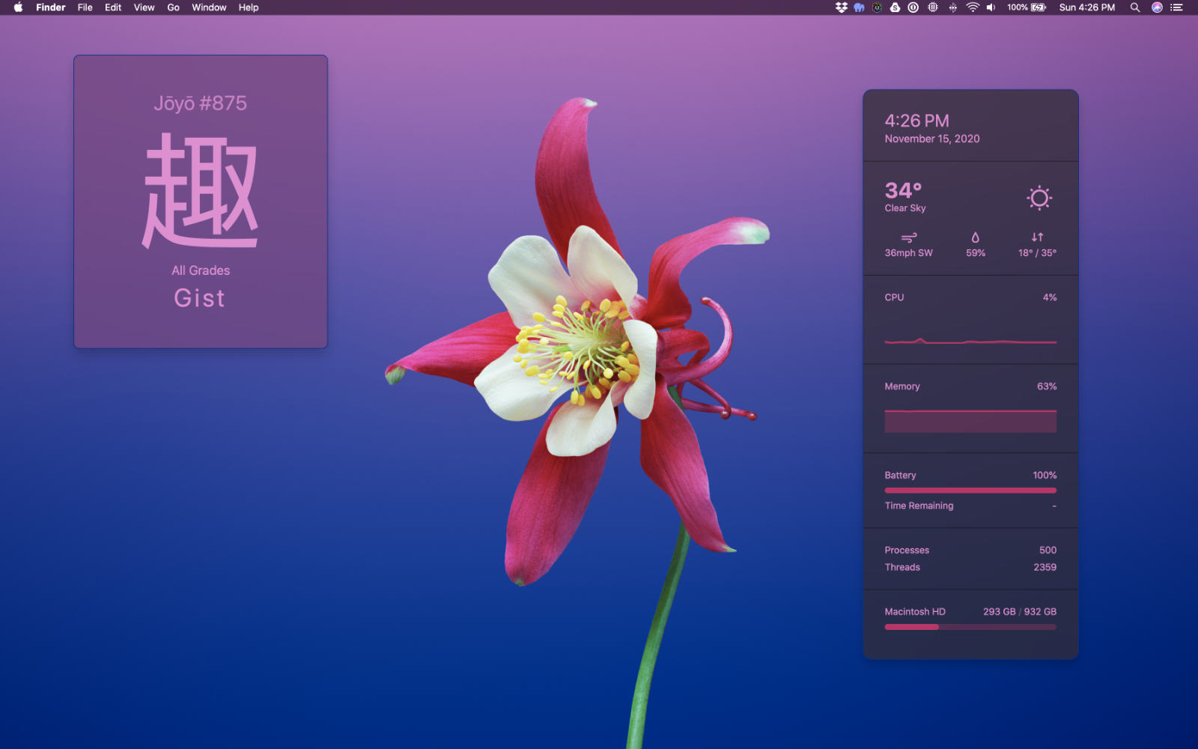Click the memory usage graph
The height and width of the screenshot is (749, 1198).
[x=970, y=421]
